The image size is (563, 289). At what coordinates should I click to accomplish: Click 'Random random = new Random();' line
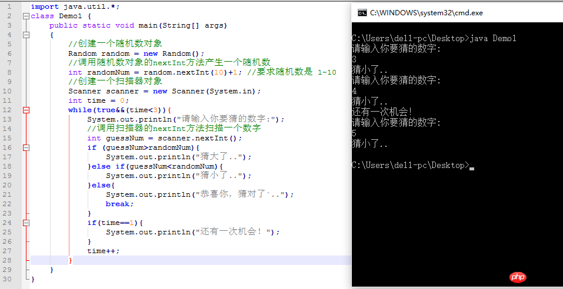tap(136, 54)
